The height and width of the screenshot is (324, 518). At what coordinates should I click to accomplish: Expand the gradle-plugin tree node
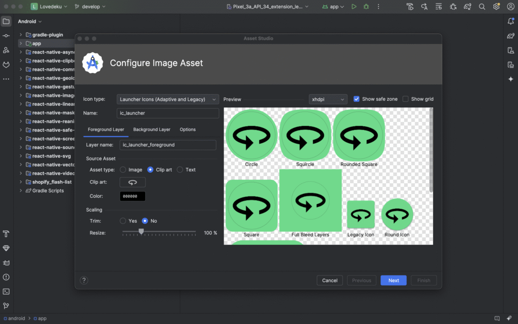[x=21, y=35]
